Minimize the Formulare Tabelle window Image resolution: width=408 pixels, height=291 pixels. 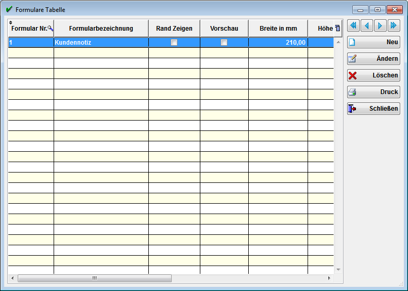click(360, 10)
